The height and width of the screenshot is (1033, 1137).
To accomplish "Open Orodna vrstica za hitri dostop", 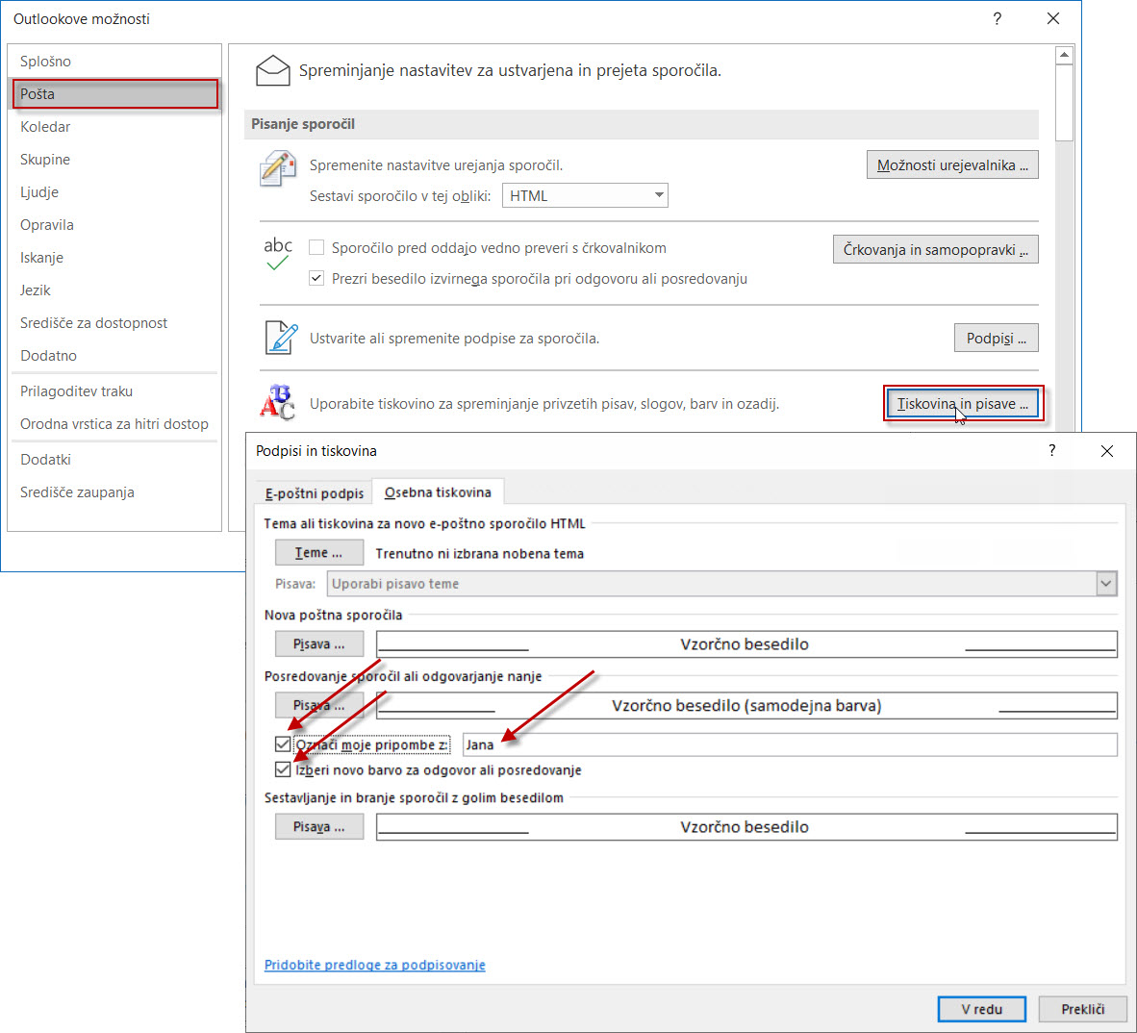I will 114,424.
